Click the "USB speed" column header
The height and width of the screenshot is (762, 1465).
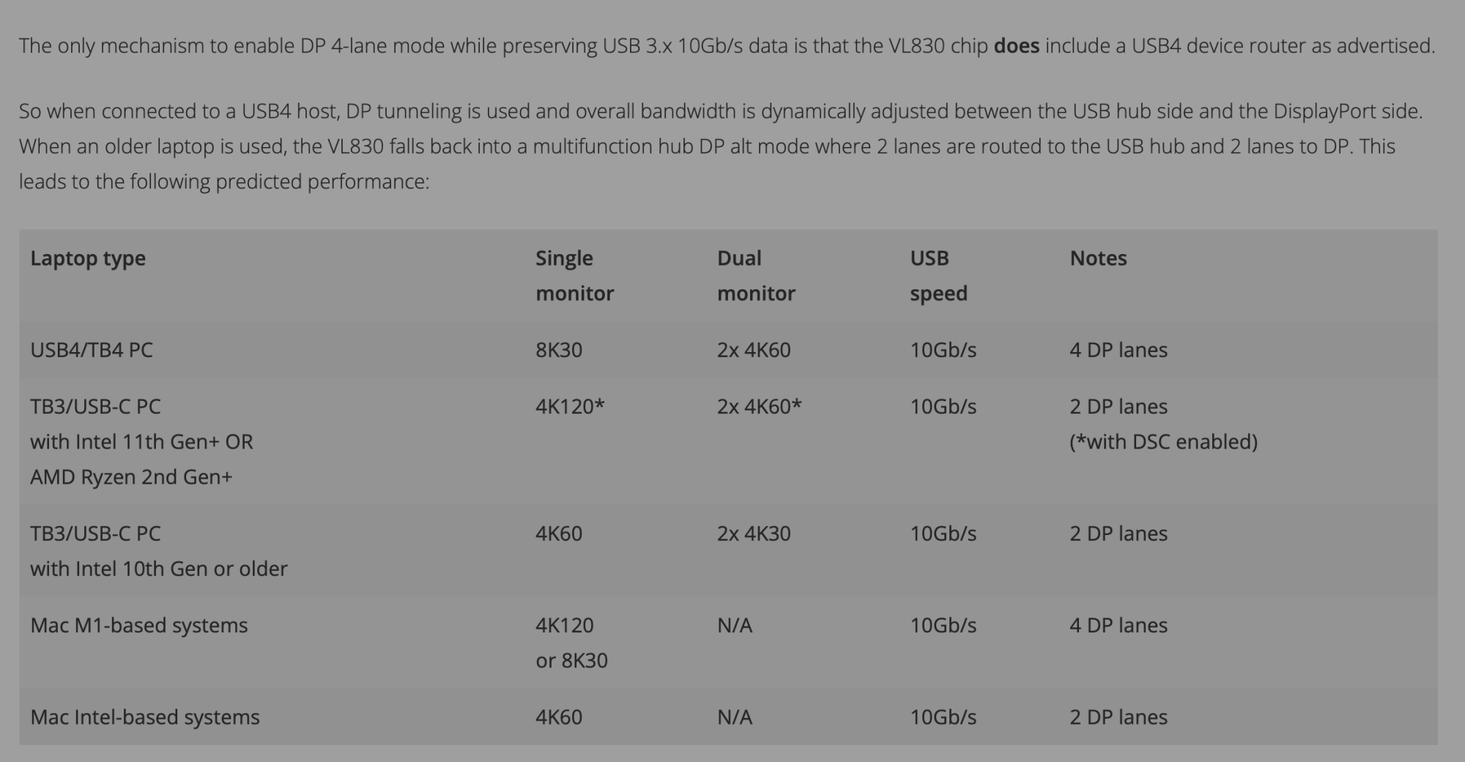click(938, 275)
